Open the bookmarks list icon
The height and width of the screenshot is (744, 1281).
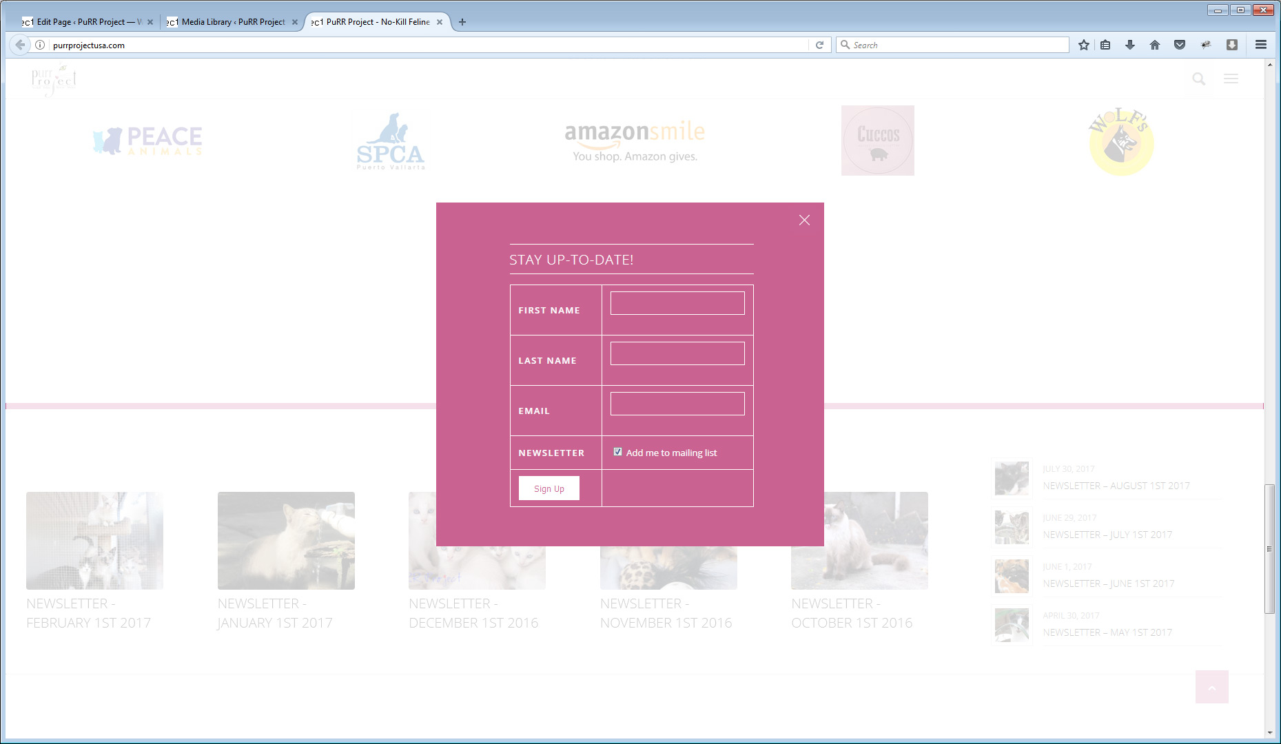pyautogui.click(x=1105, y=45)
